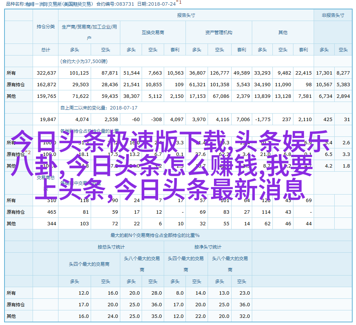This screenshot has width=356, height=325.
Task: Click the cell showing 101,125
Action: point(79,73)
